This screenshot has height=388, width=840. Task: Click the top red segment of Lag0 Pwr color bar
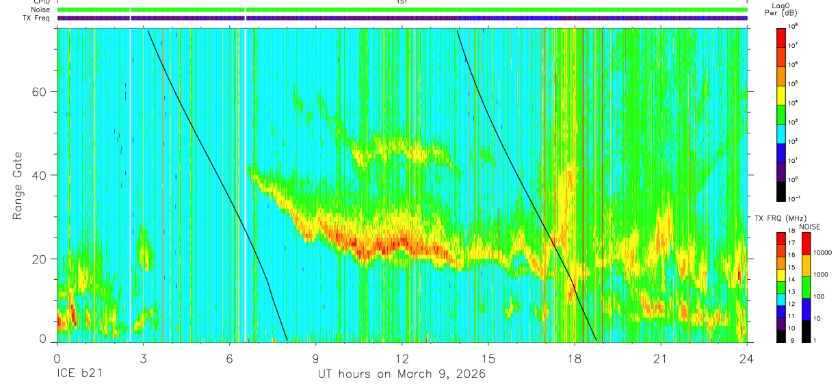(781, 36)
